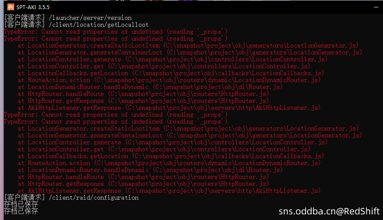This screenshot has height=220, width=383.
Task: Click LocationCallbacks.getLocation line in first stack trace
Action: pyautogui.click(x=171, y=73)
